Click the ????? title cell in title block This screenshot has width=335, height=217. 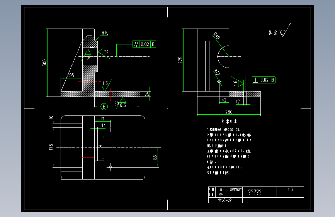coord(260,192)
